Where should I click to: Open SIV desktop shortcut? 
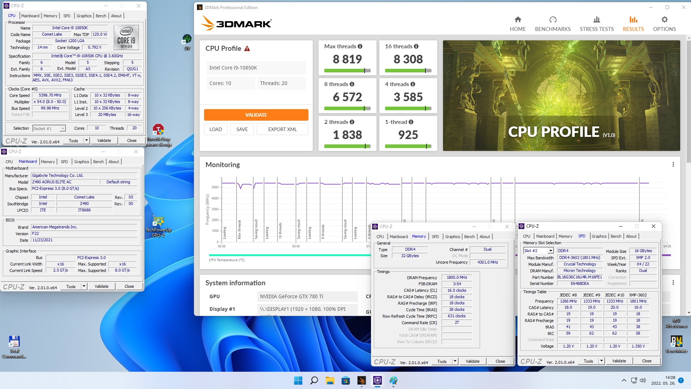click(187, 42)
